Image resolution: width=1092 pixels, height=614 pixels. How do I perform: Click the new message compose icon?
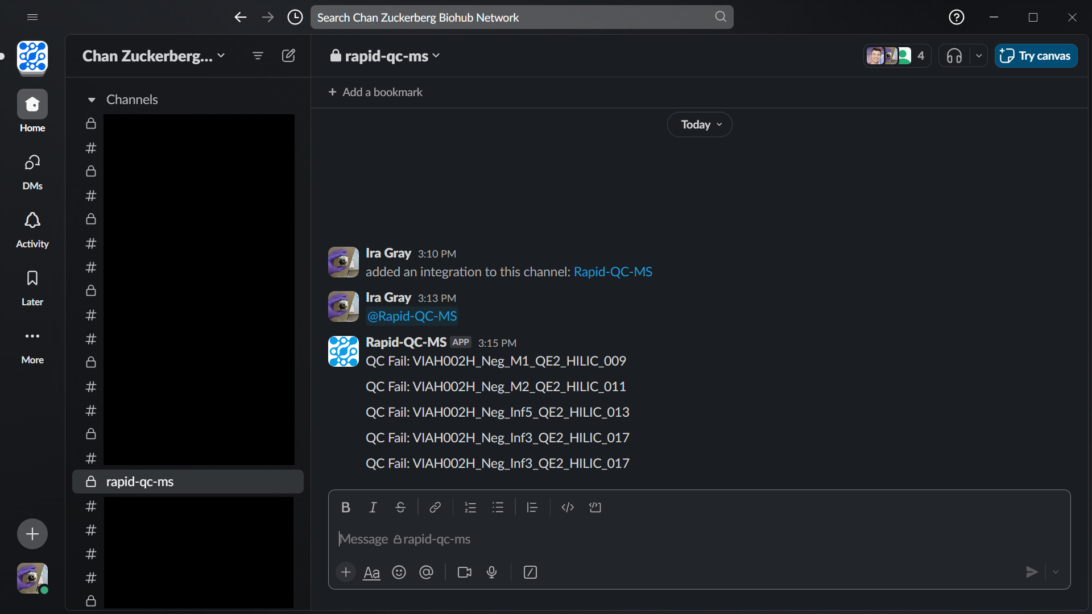288,56
